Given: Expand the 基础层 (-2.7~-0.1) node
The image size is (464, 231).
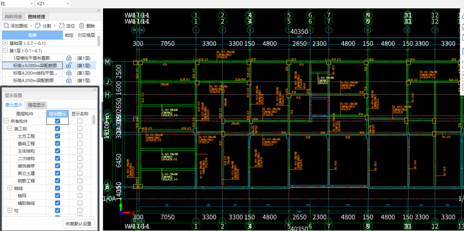Looking at the screenshot, I should click(x=5, y=43).
